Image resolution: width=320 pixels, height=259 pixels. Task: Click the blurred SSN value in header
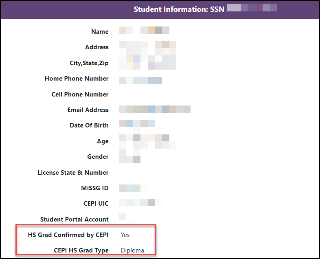pyautogui.click(x=252, y=8)
